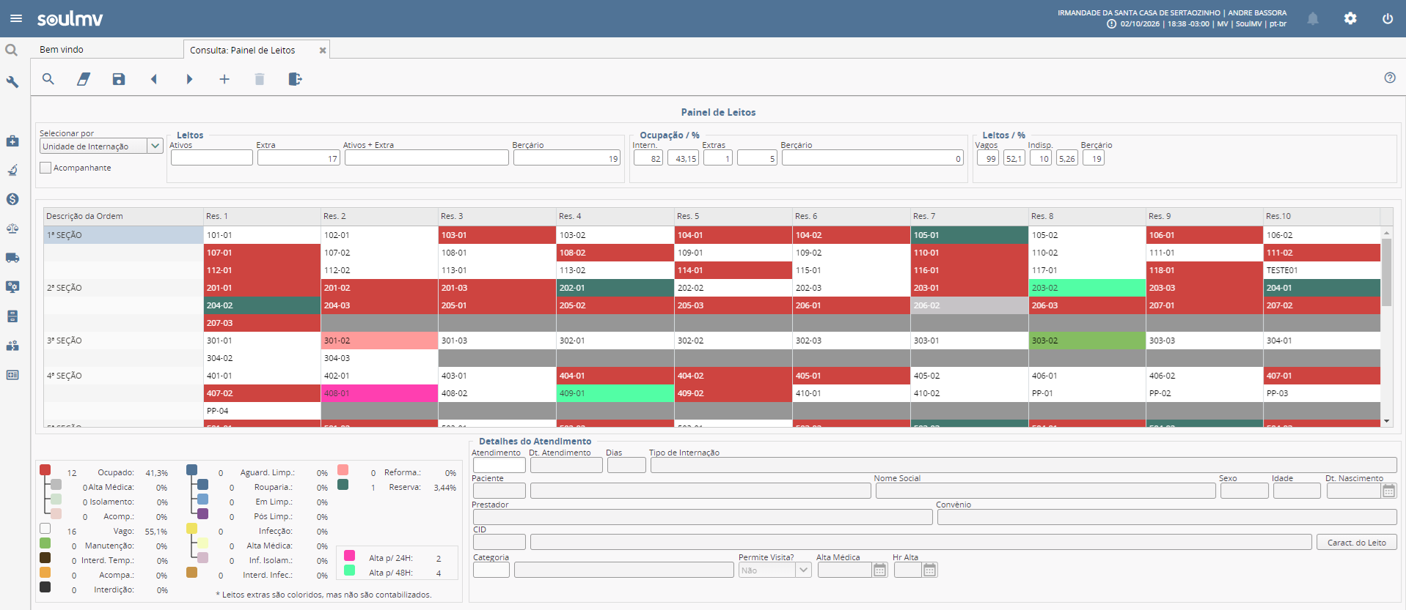
Task: Open the wrench tools sidebar icon
Action: (12, 82)
